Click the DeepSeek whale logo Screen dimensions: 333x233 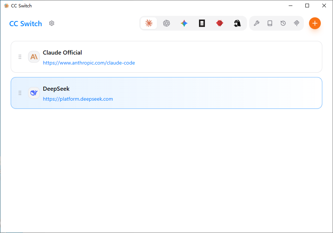(x=34, y=93)
